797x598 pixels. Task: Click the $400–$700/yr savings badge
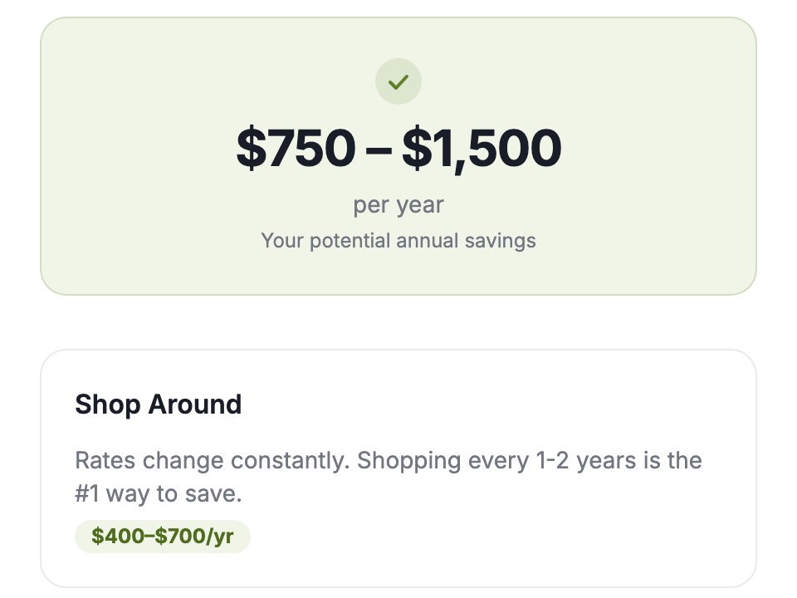163,536
